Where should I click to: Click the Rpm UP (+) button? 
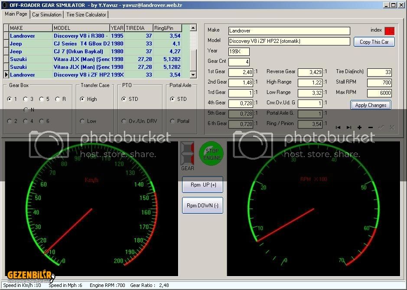coord(202,185)
